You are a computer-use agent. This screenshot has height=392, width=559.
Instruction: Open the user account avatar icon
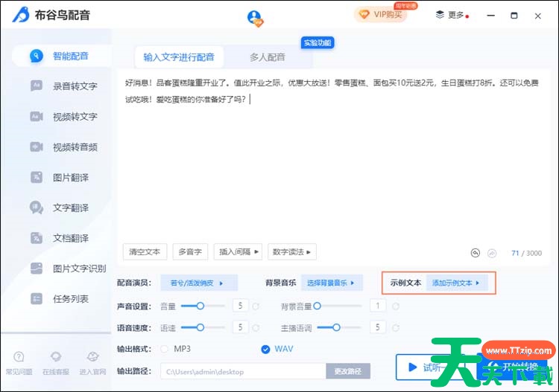pyautogui.click(x=255, y=18)
